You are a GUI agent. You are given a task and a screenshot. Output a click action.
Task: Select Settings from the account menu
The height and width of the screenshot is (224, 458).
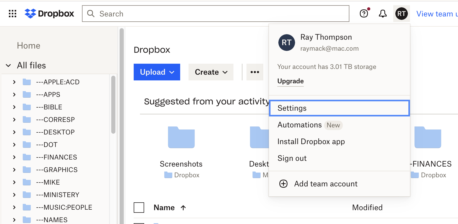tap(339, 108)
